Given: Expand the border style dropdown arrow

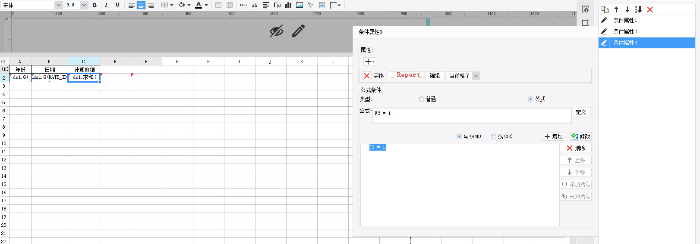Looking at the screenshot, I should 172,5.
